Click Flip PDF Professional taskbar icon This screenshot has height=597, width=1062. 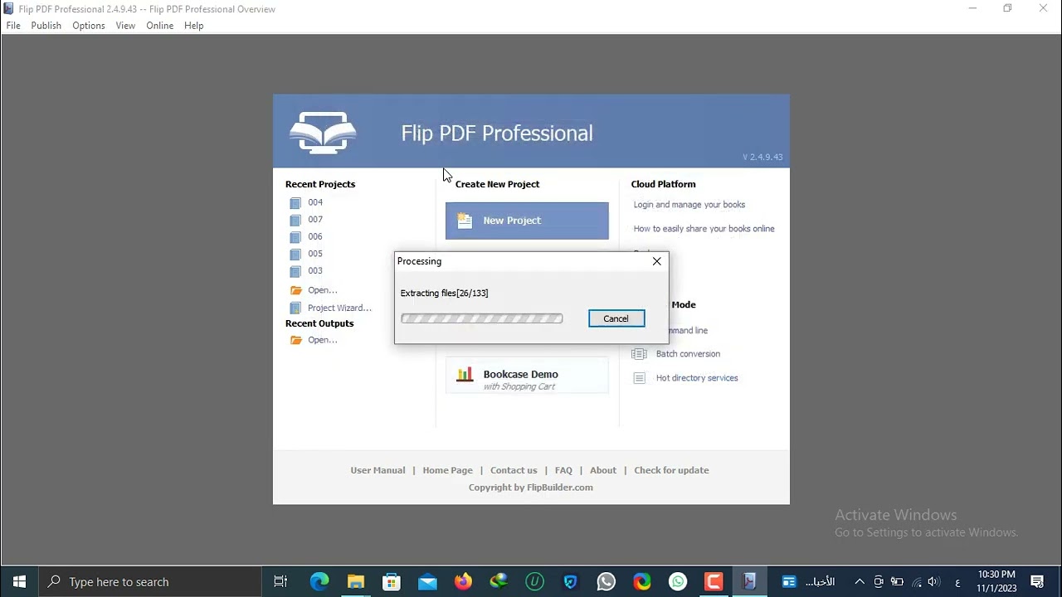click(x=749, y=581)
